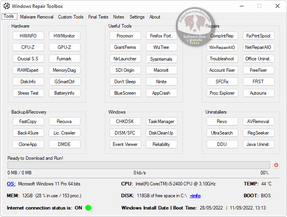The height and width of the screenshot is (217, 287).
Task: Start SDI Origin
Action: [x=125, y=70]
